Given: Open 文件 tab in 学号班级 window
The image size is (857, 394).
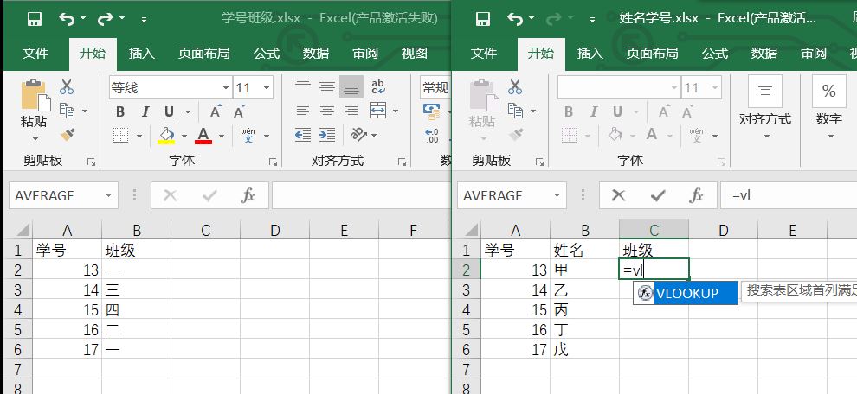Looking at the screenshot, I should 35,54.
